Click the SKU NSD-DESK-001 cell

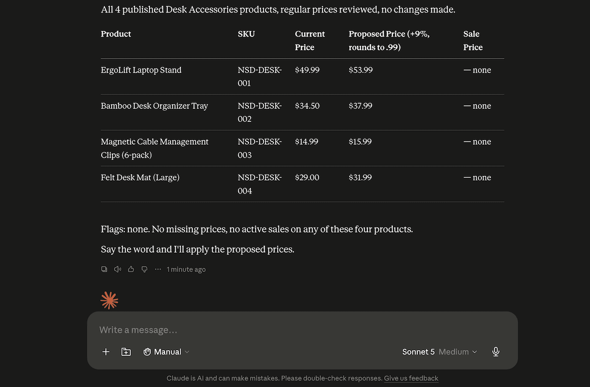click(260, 76)
